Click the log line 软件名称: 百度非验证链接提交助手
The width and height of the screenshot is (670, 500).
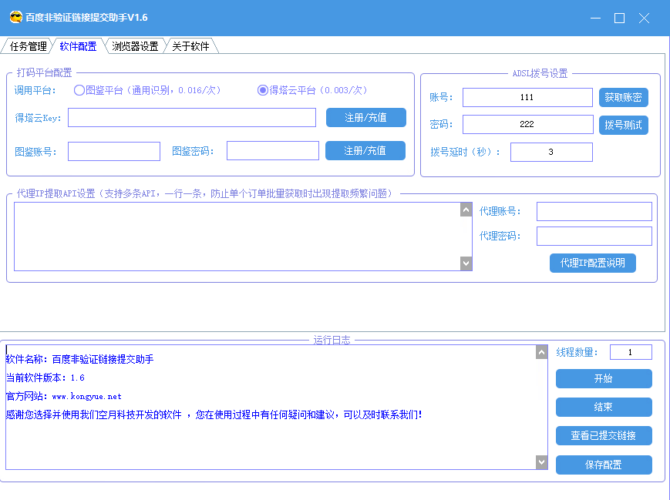coord(80,360)
